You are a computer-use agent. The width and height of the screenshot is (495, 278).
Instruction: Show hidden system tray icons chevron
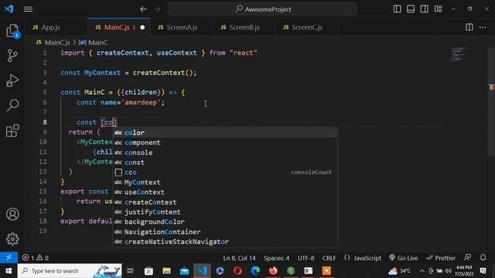[x=422, y=271]
